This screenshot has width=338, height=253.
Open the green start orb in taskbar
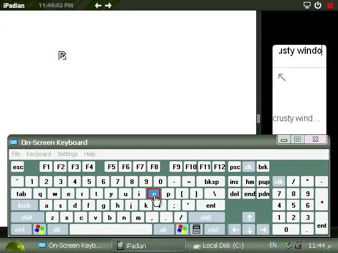tap(15, 246)
